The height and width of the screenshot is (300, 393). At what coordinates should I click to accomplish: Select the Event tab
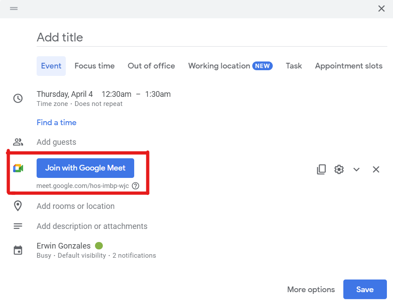51,66
